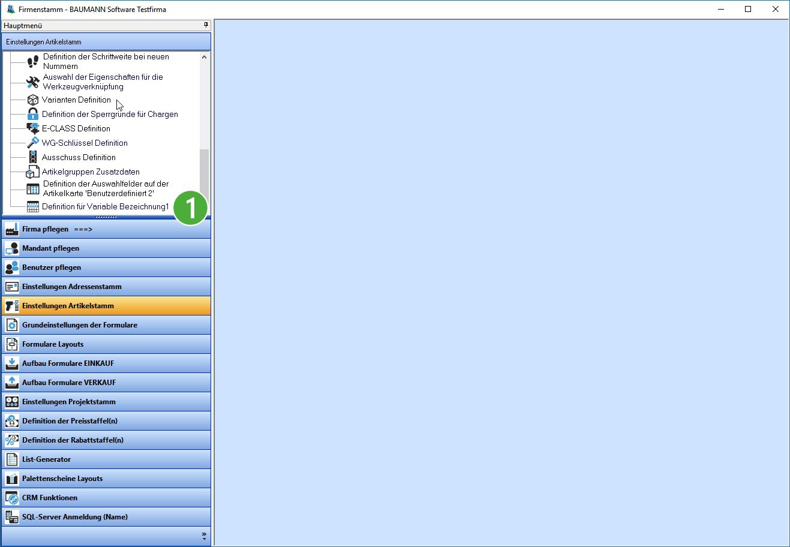The image size is (790, 547).
Task: Click the address card icon for Adressenstamm
Action: click(12, 287)
